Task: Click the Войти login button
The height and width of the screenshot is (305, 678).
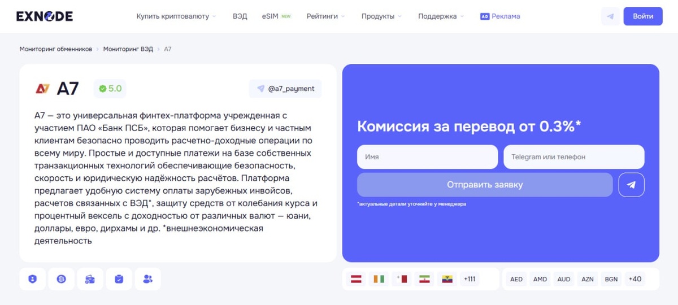Action: (x=643, y=16)
